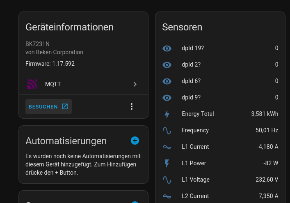This screenshot has height=203, width=290.
Task: Click the eye icon beside dpId 2?
Action: click(167, 65)
